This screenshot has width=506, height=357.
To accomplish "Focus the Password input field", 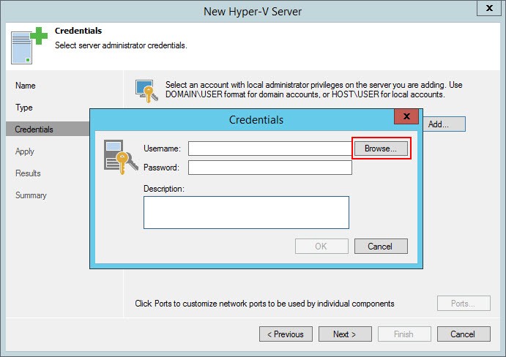I will pyautogui.click(x=270, y=168).
